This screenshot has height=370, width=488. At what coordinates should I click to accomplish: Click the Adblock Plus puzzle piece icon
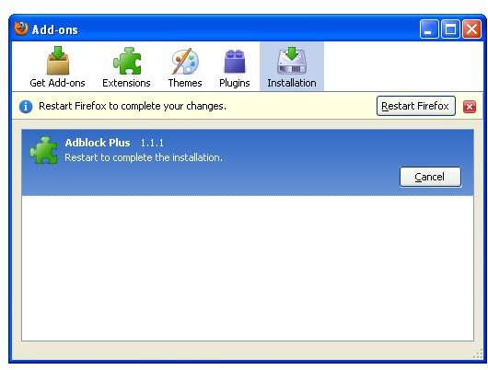pos(44,150)
